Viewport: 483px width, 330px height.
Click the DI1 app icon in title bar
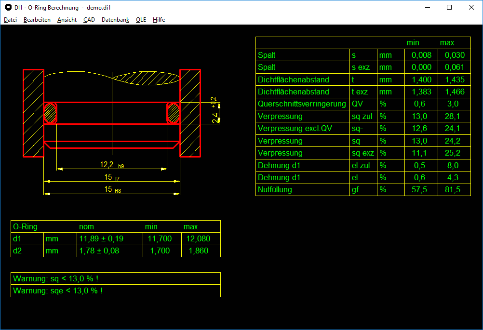coord(8,7)
